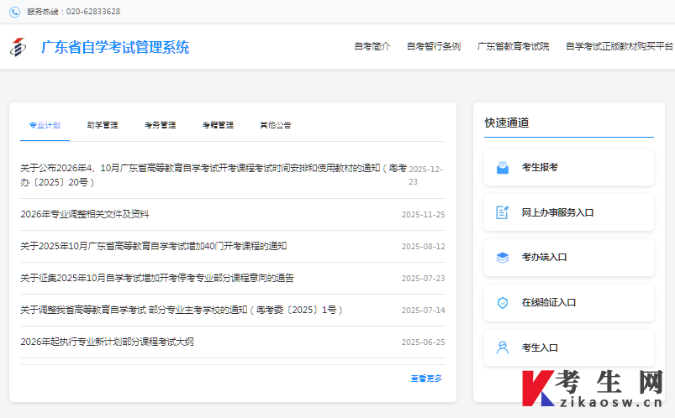Click the date 2025-07-23

click(423, 278)
